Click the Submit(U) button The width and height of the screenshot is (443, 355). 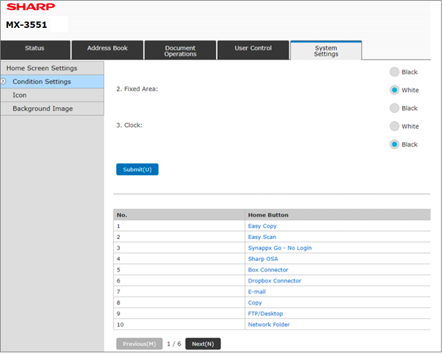137,169
